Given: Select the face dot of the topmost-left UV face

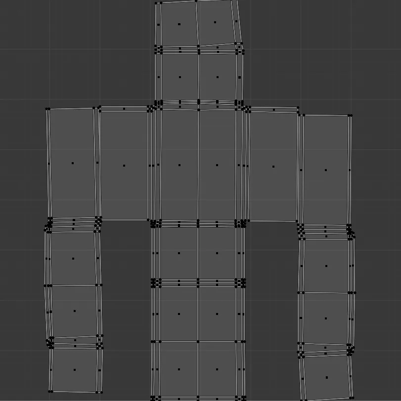Looking at the screenshot, I should [x=179, y=24].
